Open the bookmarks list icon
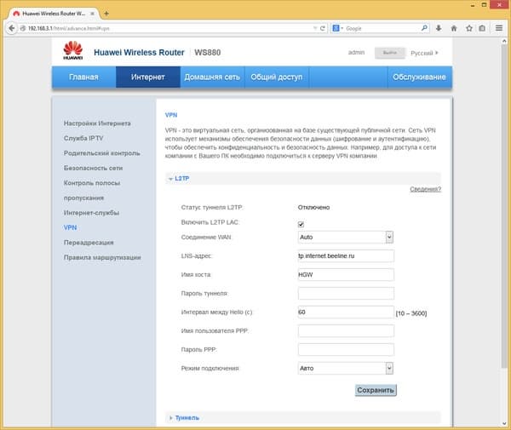 tap(482, 28)
